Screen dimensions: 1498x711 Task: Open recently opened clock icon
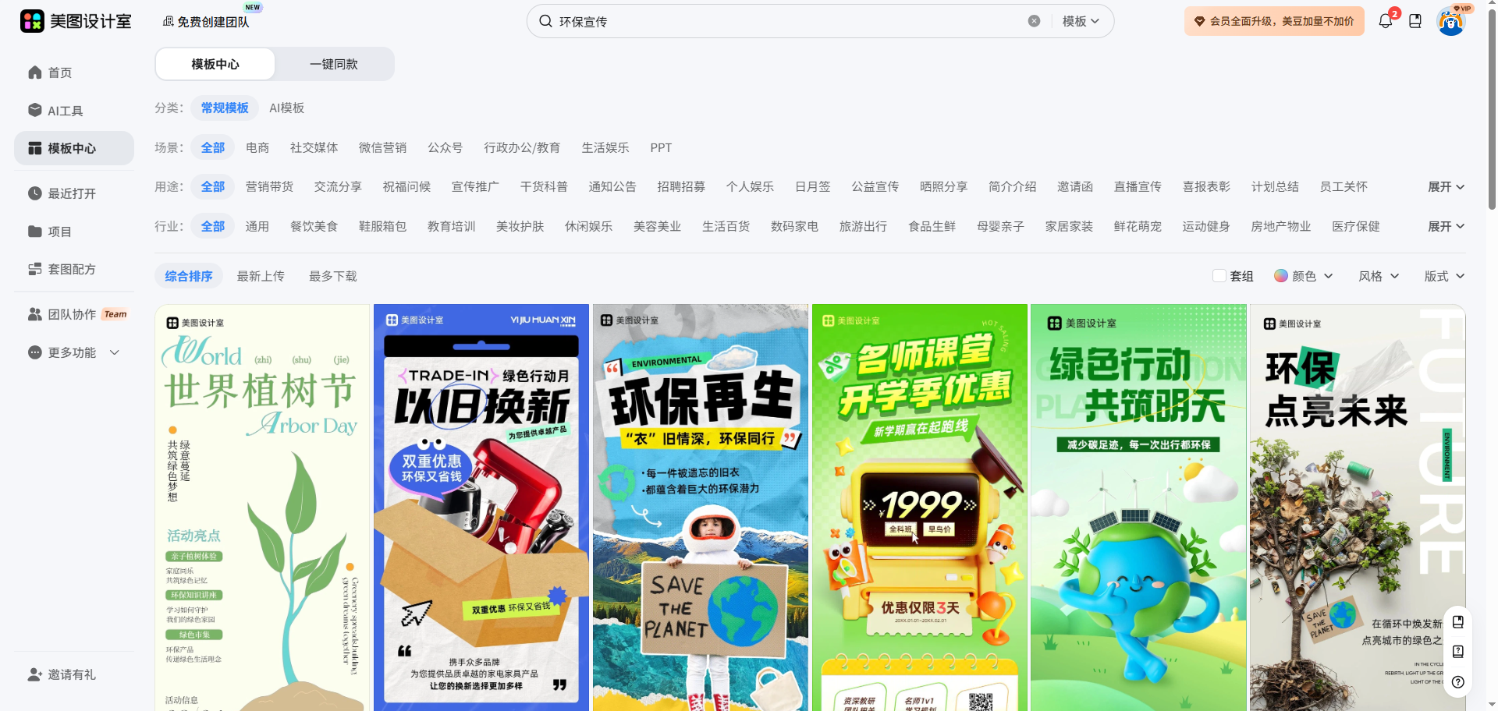[35, 193]
